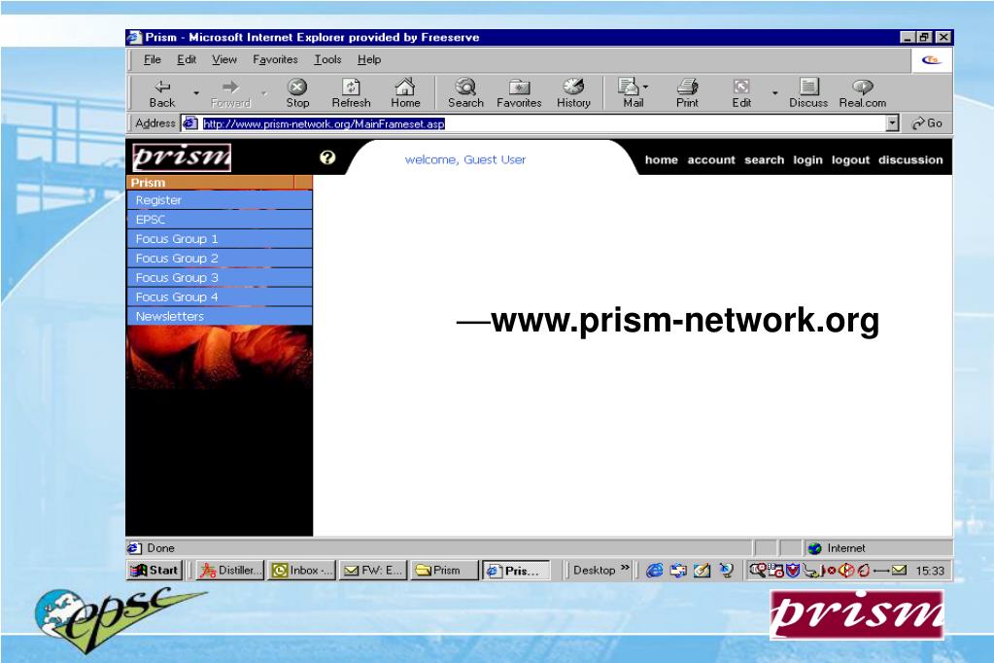994x663 pixels.
Task: Click the shield icon in system tray
Action: pos(793,571)
